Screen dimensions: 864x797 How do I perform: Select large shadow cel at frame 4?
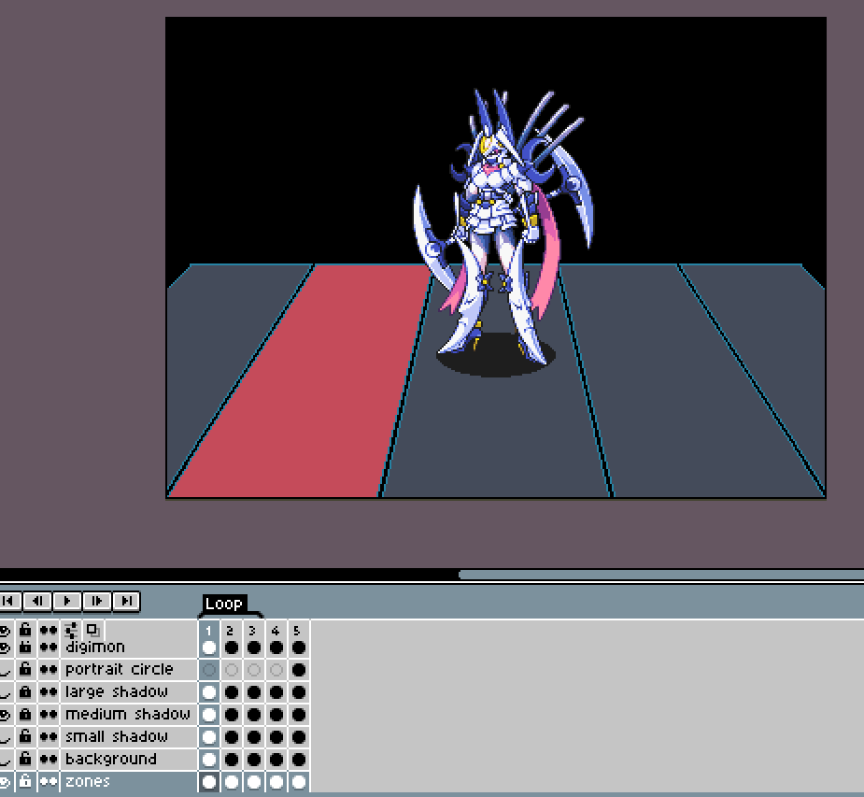[276, 692]
